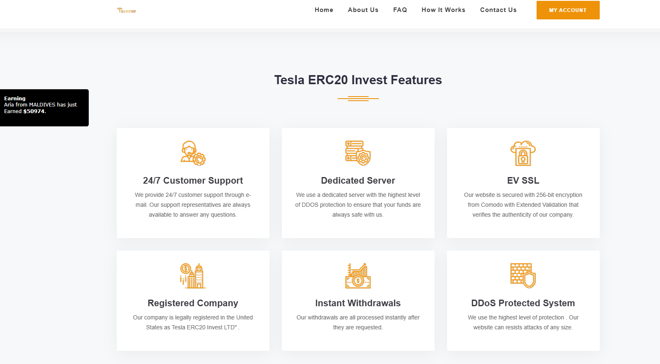Click the Registered Company building icon

193,276
